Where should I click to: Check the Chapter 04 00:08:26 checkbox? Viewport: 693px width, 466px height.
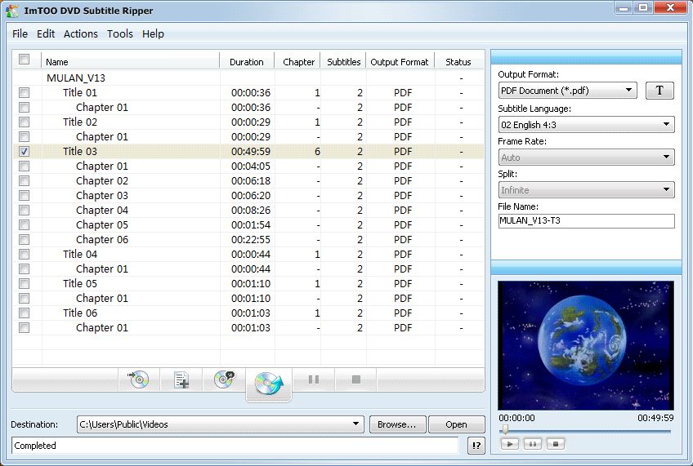pos(24,210)
